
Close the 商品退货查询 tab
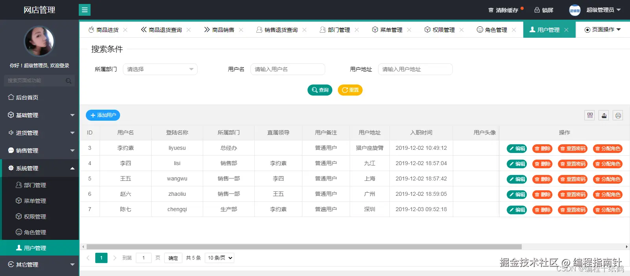(x=189, y=30)
